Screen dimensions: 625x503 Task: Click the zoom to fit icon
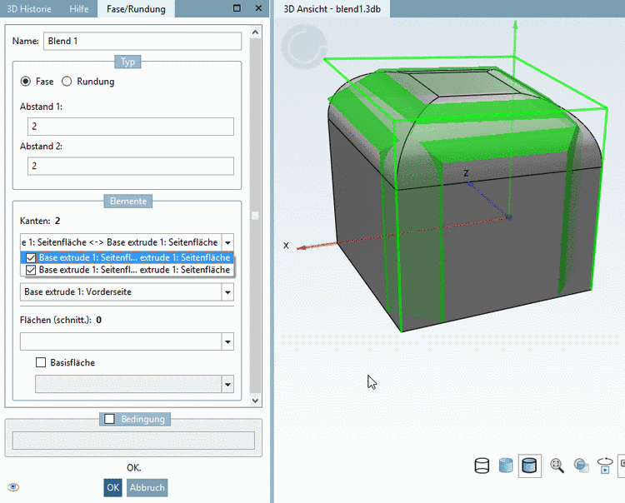coord(557,466)
